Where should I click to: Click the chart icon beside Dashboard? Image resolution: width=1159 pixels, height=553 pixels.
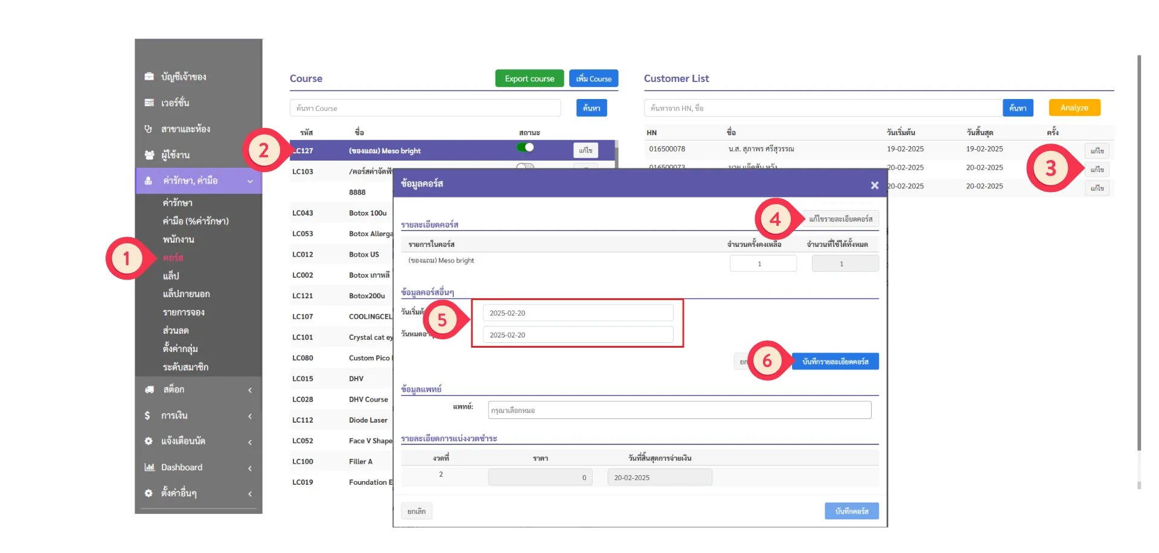(149, 467)
